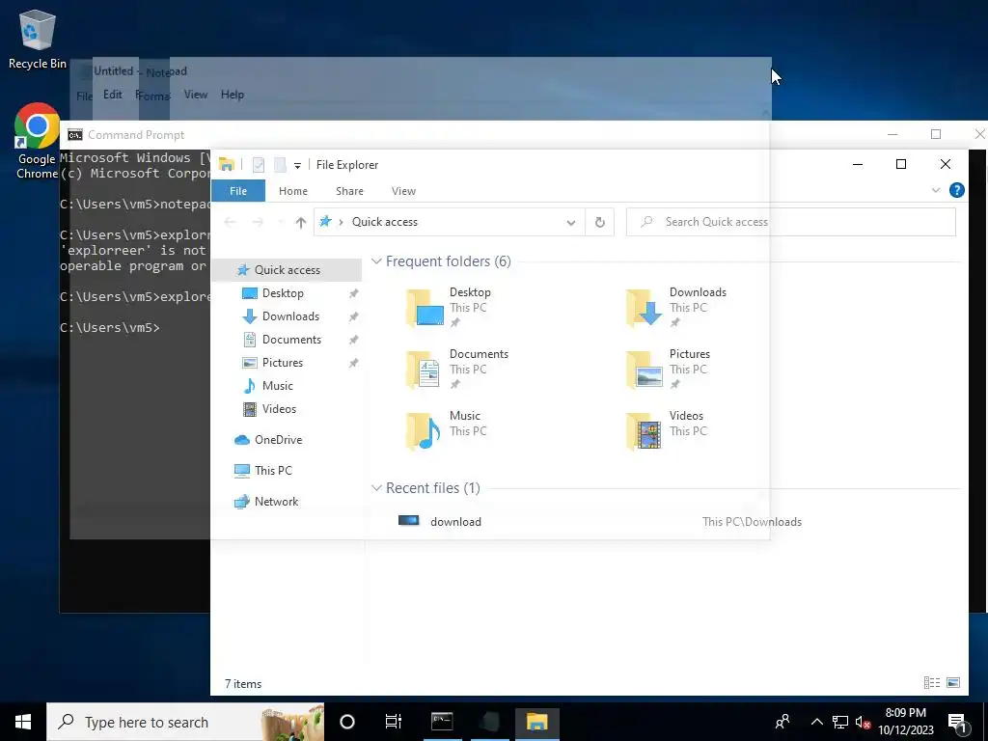The image size is (988, 741).
Task: Open the View ribbon tab in File Explorer
Action: point(403,191)
